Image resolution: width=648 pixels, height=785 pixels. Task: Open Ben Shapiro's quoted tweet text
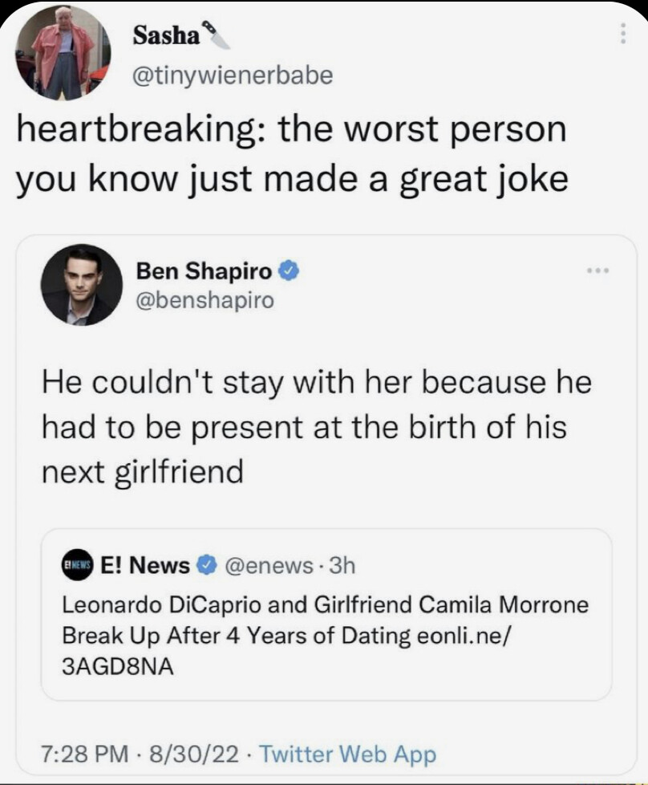316,426
